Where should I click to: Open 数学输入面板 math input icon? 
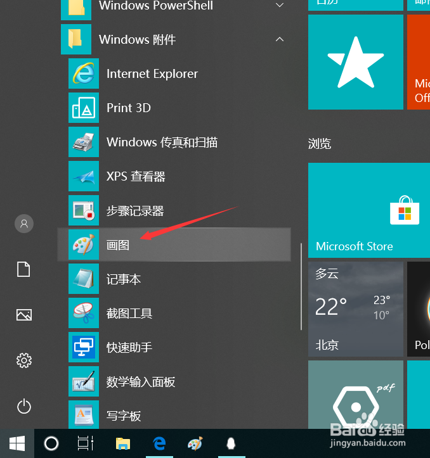pyautogui.click(x=84, y=381)
